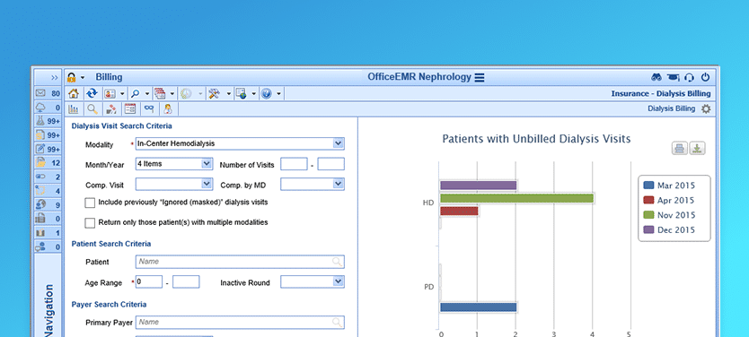Click the purple Dec 2015 HD bar
Viewport: 749px width, 337px height.
(x=478, y=186)
